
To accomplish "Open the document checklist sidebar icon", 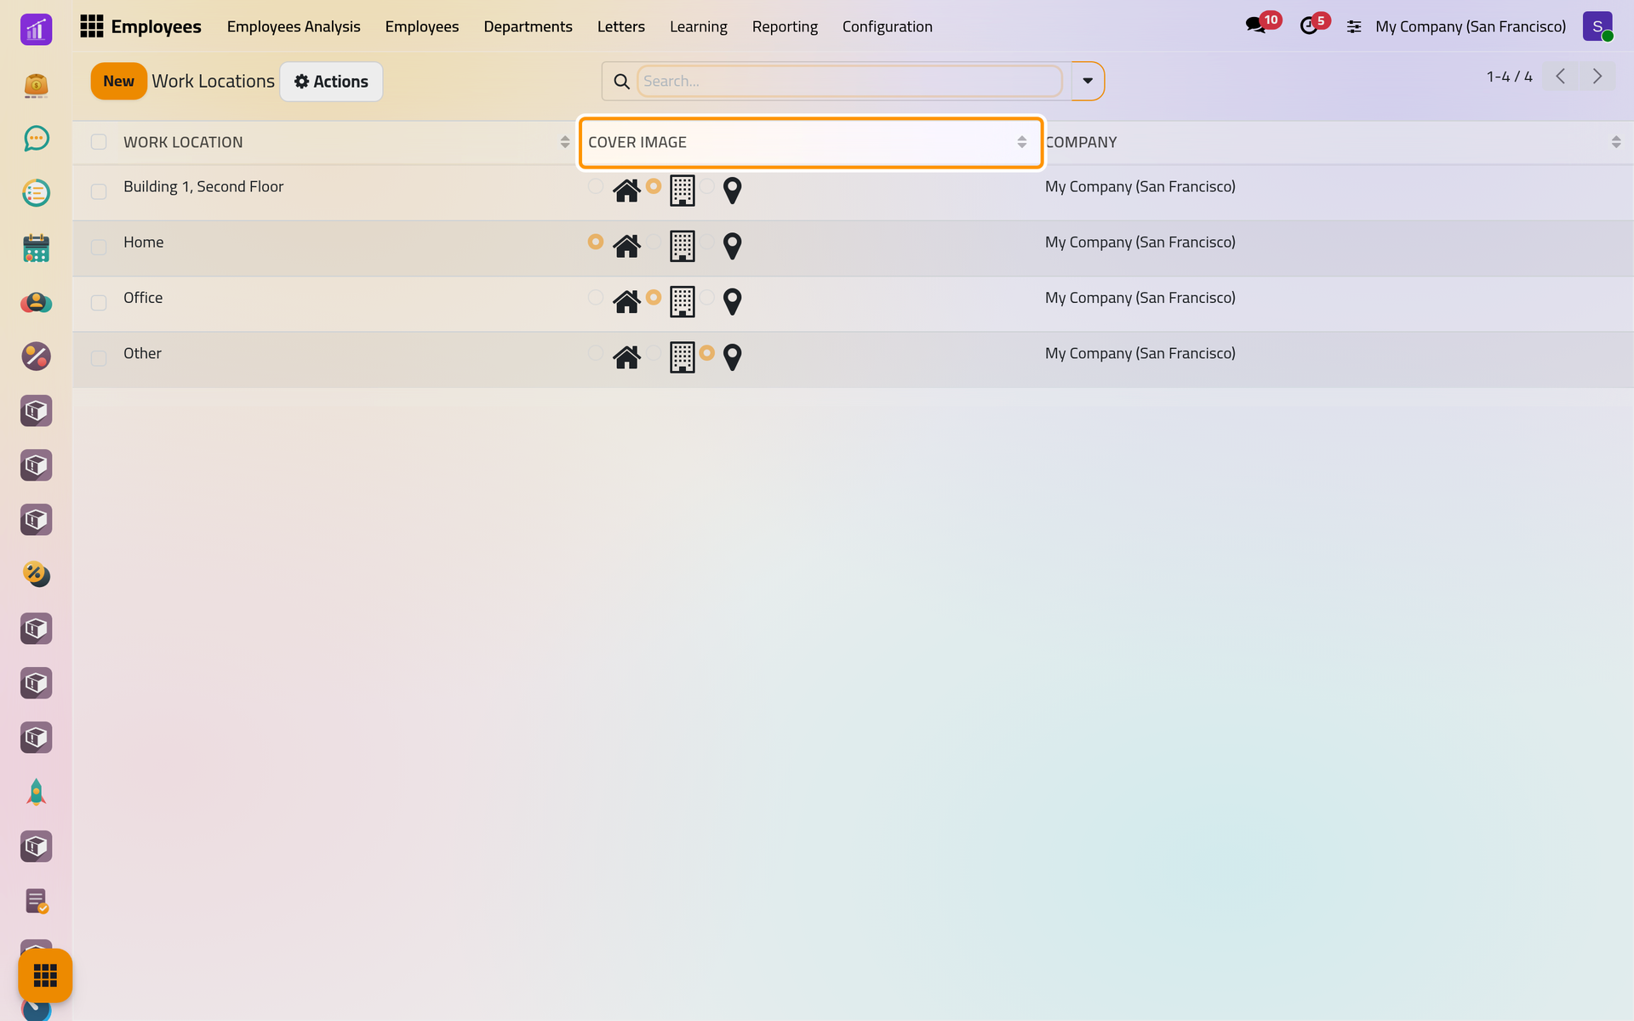I will pyautogui.click(x=36, y=901).
